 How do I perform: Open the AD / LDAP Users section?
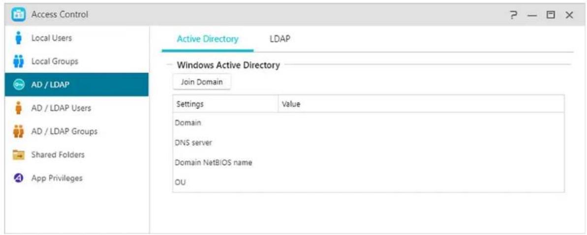[x=77, y=108]
